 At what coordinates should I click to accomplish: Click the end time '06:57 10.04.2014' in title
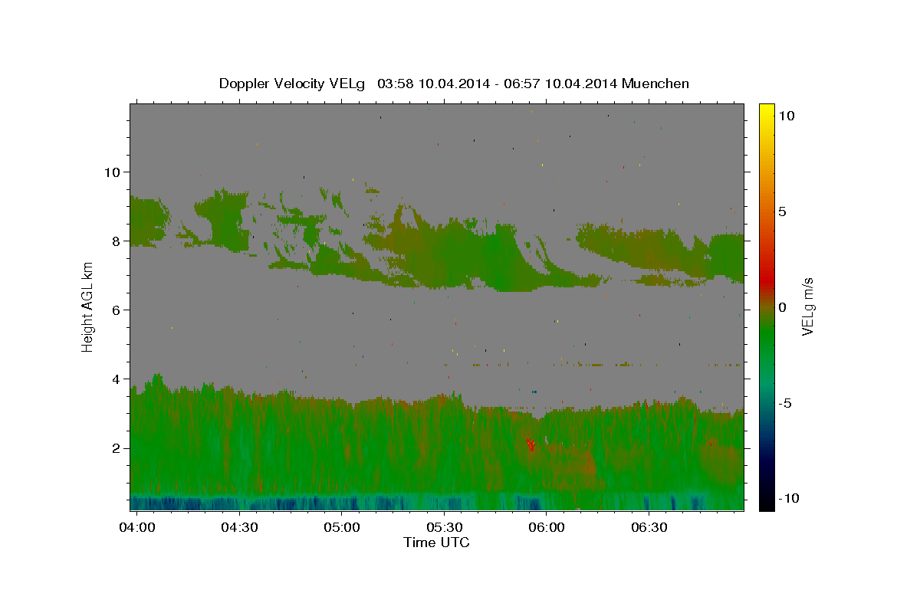[560, 84]
